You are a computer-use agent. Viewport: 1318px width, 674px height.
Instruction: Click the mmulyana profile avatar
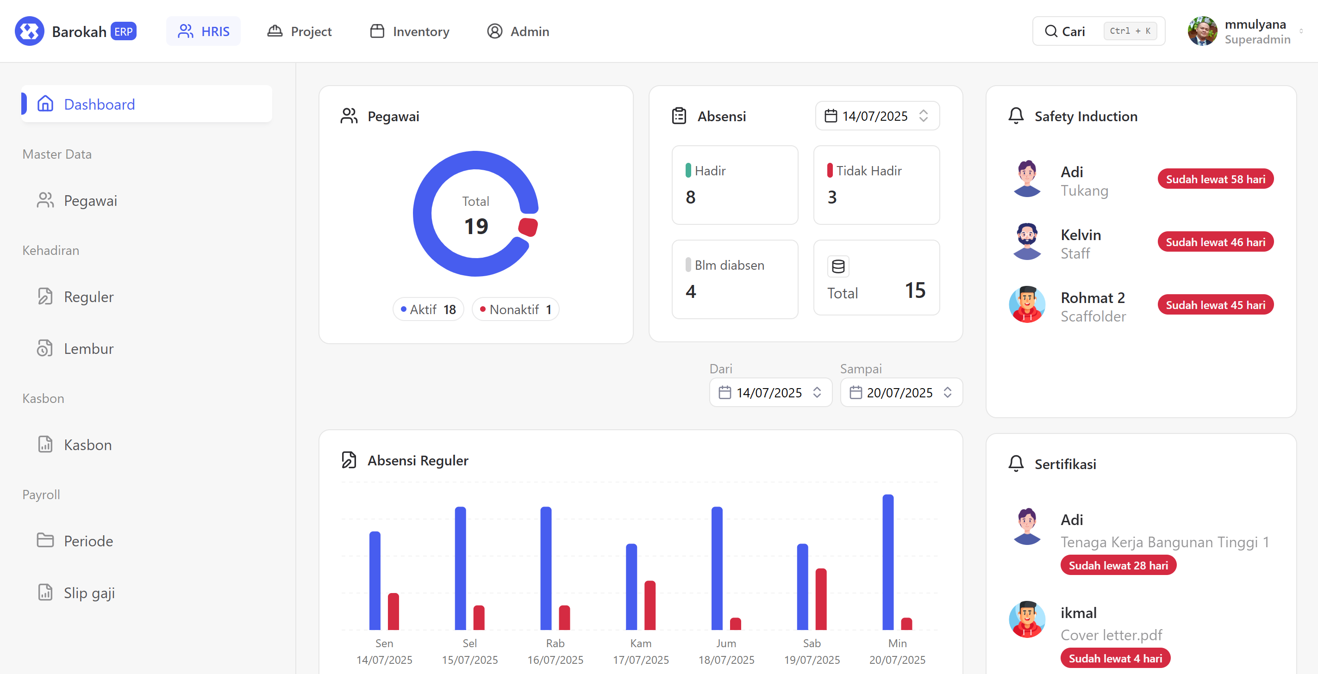tap(1202, 31)
